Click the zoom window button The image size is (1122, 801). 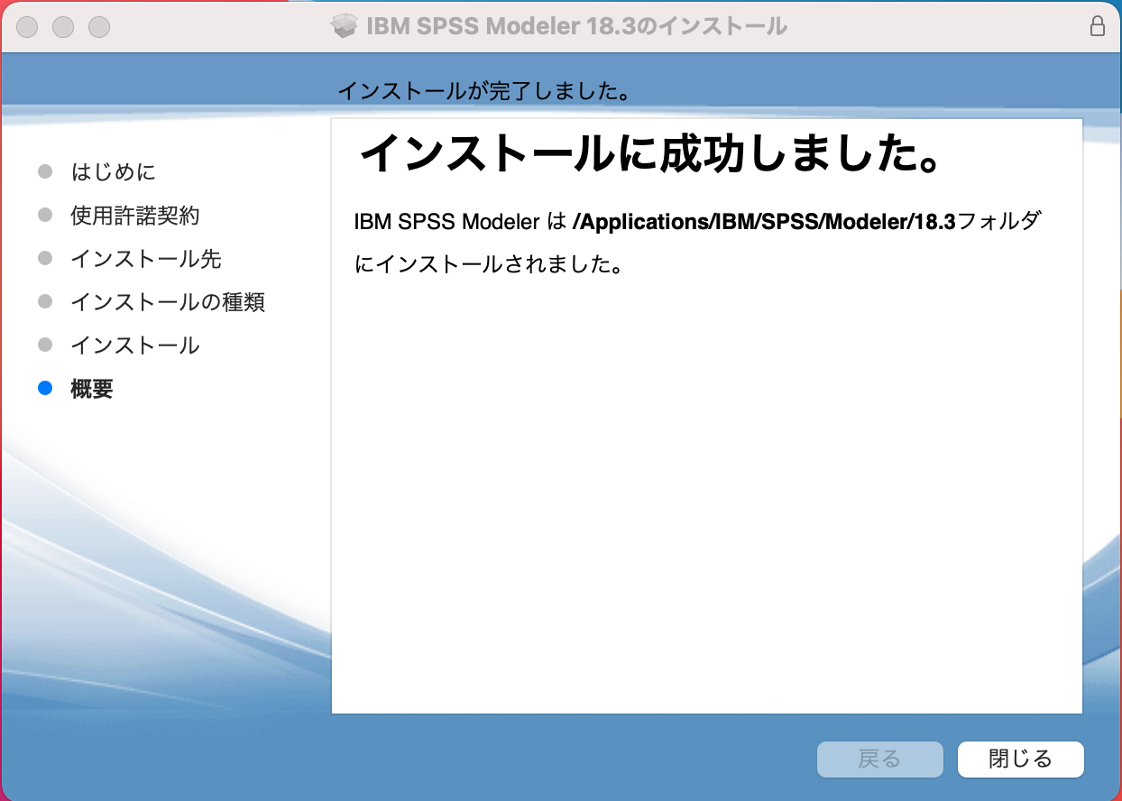[99, 27]
